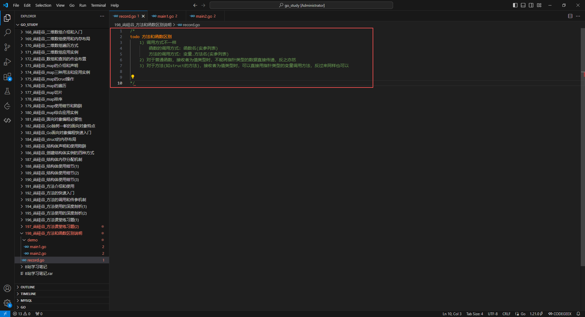Open editor More Actions ellipsis

click(578, 16)
